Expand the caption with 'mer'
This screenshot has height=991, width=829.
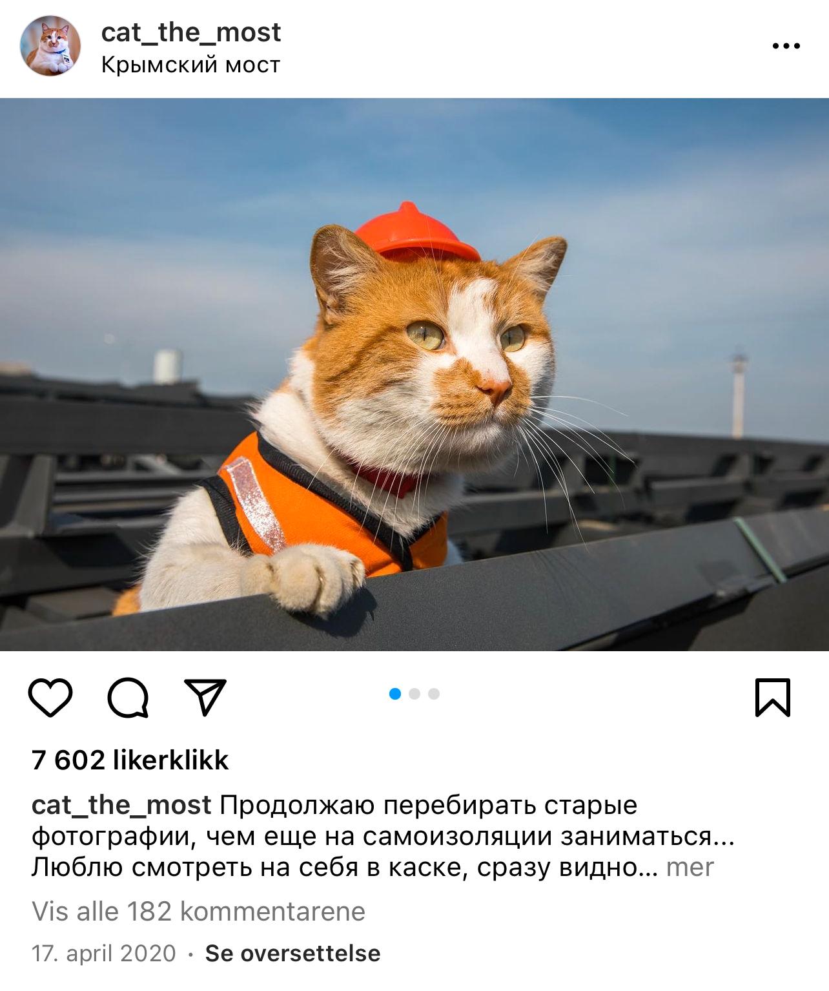click(690, 867)
